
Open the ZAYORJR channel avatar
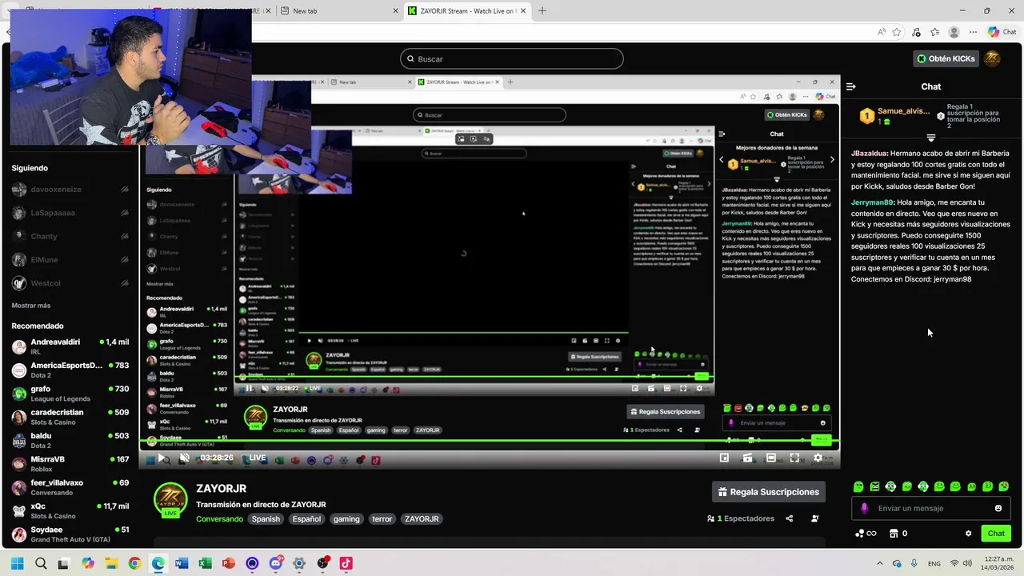click(x=170, y=500)
